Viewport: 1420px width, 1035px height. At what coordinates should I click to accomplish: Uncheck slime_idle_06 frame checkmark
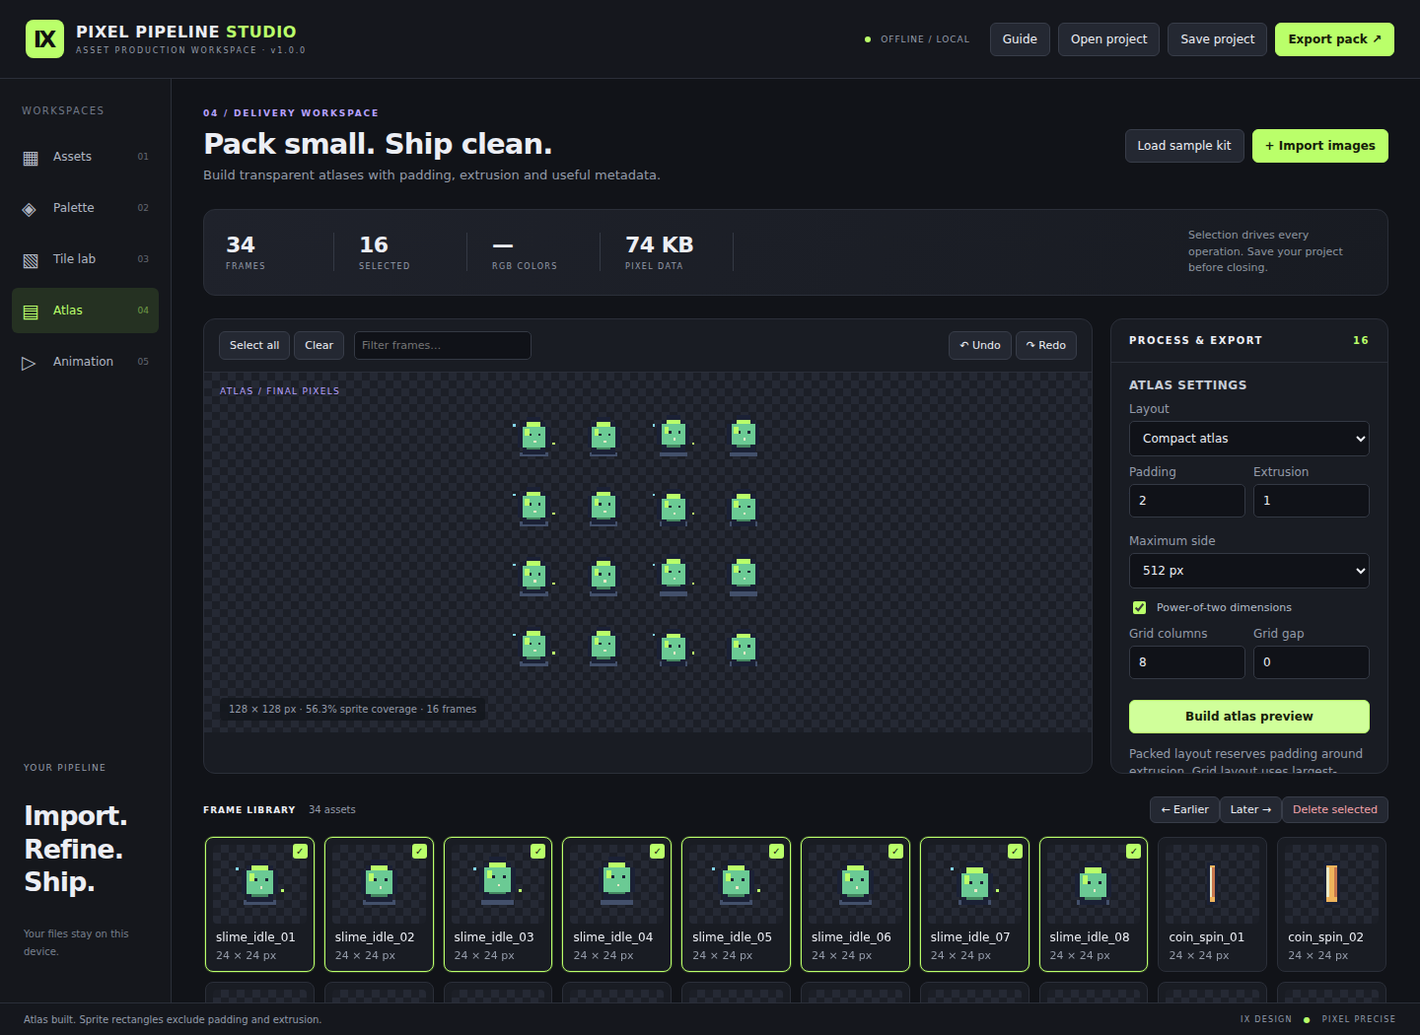tap(895, 851)
